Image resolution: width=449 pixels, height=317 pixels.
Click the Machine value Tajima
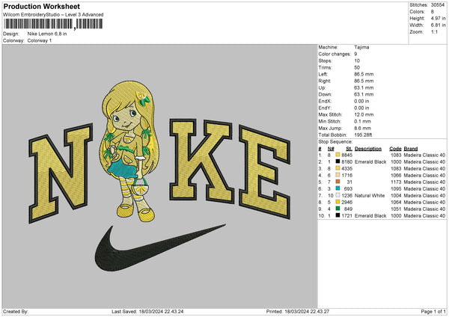point(361,46)
